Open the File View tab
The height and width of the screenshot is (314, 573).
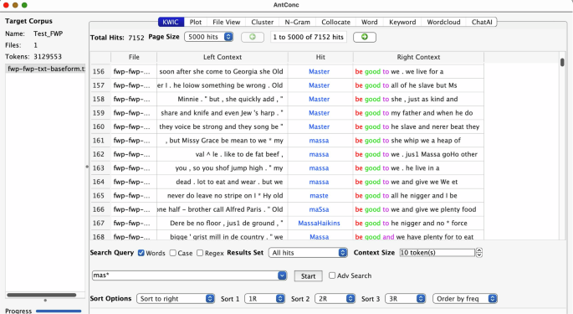point(226,22)
